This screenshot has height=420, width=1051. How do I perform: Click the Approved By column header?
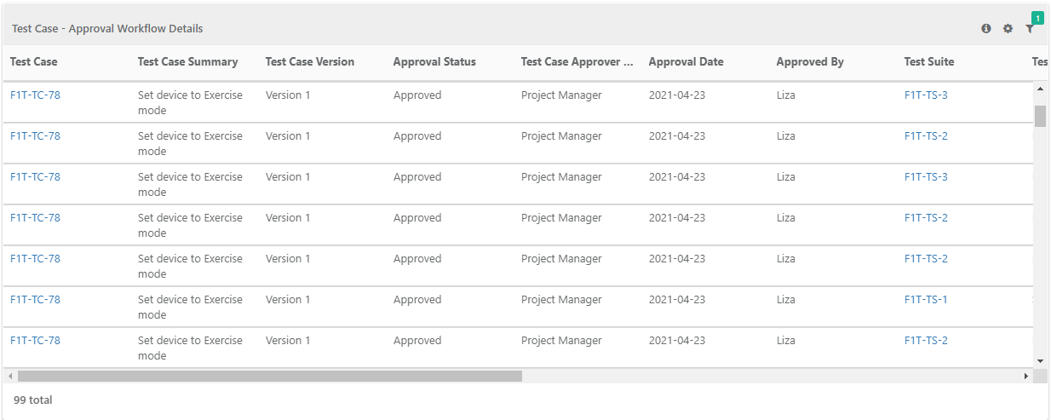pos(810,61)
